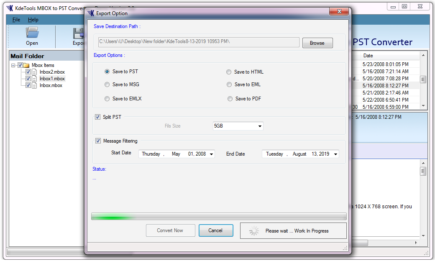Select Save to PST option
This screenshot has width=435, height=261.
pos(107,72)
